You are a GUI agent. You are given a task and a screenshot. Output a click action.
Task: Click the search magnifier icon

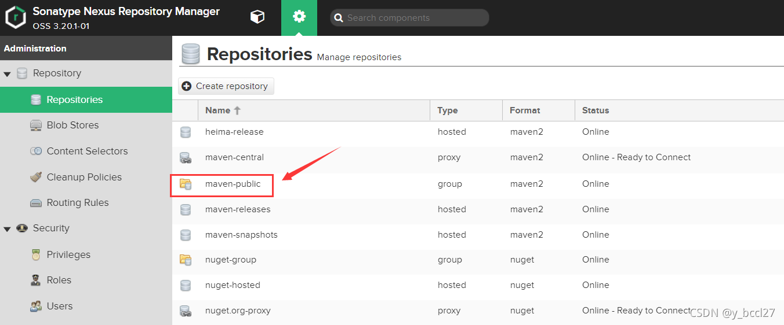pos(339,18)
